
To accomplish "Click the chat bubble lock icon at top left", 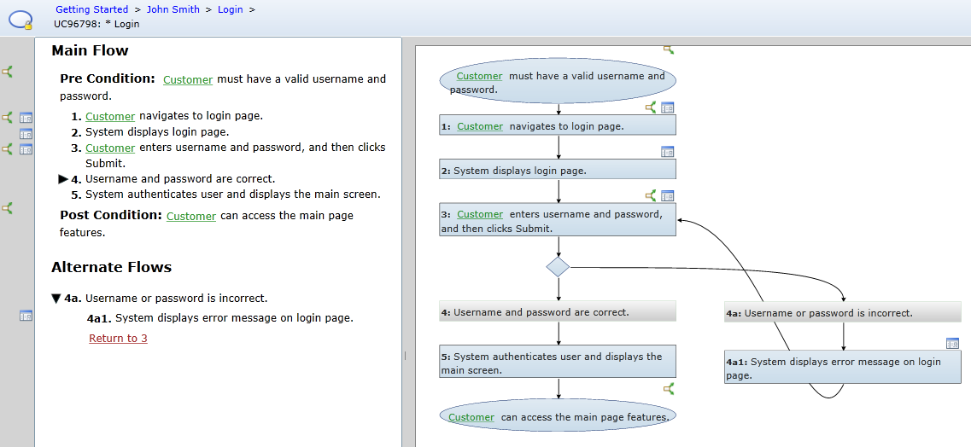I will [x=20, y=18].
